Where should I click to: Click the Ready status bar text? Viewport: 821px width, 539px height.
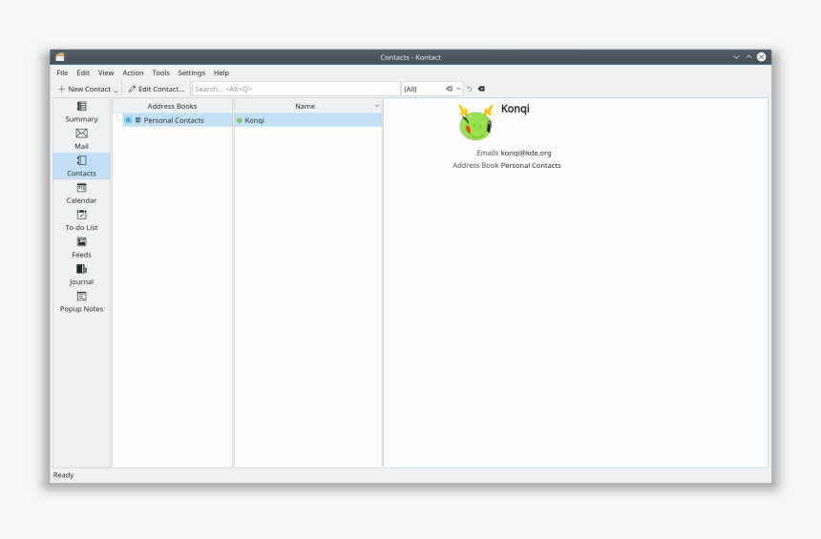[x=63, y=475]
